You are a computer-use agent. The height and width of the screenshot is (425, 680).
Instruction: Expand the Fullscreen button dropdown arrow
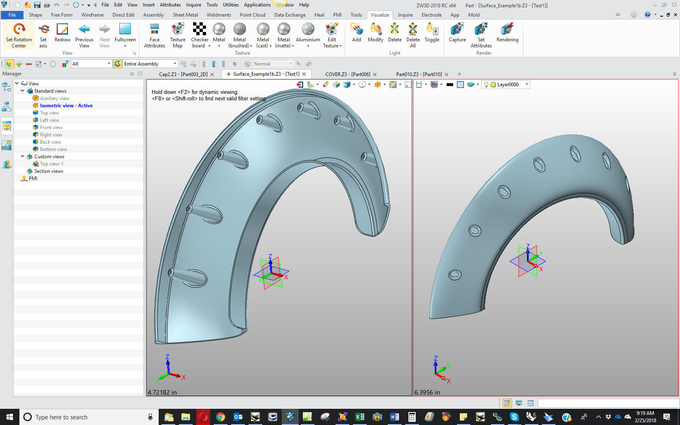(x=125, y=46)
